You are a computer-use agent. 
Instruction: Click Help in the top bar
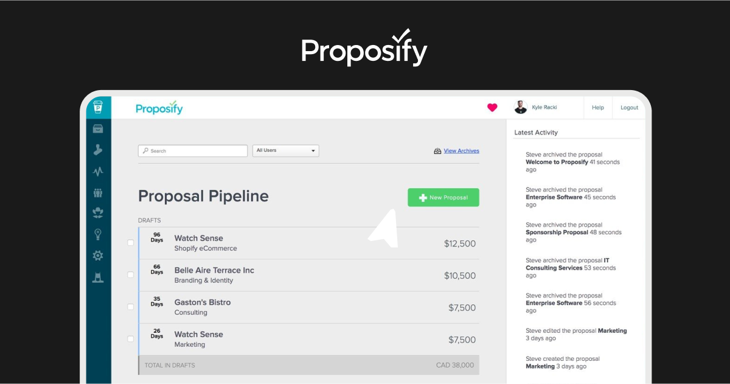598,108
